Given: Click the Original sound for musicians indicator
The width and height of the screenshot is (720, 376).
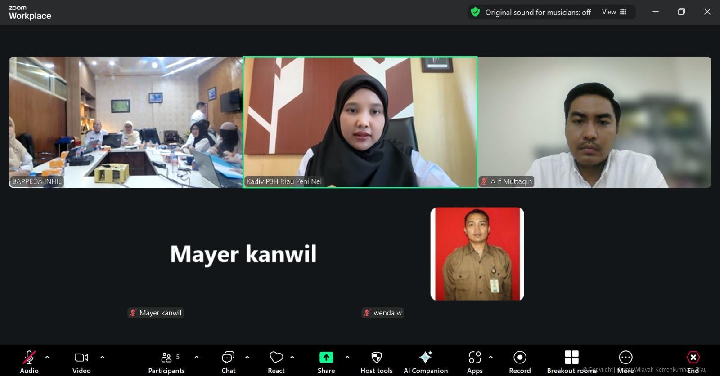Looking at the screenshot, I should (x=531, y=13).
